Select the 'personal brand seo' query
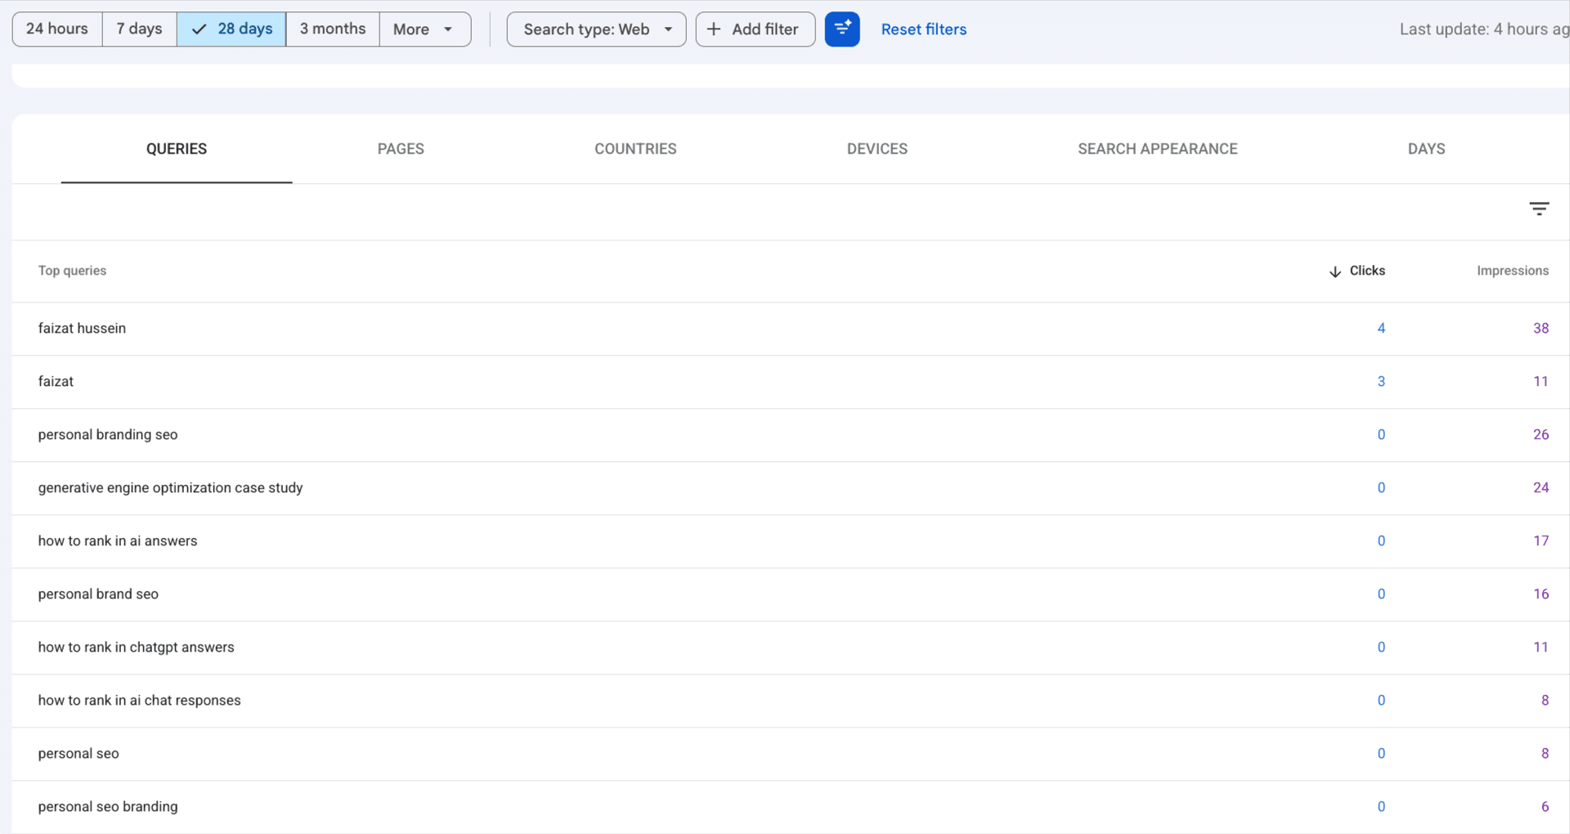 click(x=791, y=594)
